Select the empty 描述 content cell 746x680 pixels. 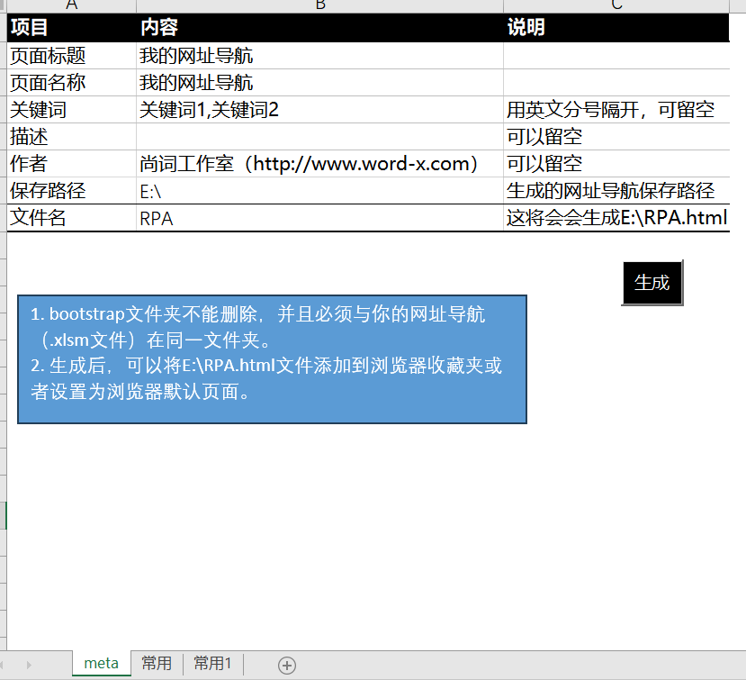coord(319,137)
